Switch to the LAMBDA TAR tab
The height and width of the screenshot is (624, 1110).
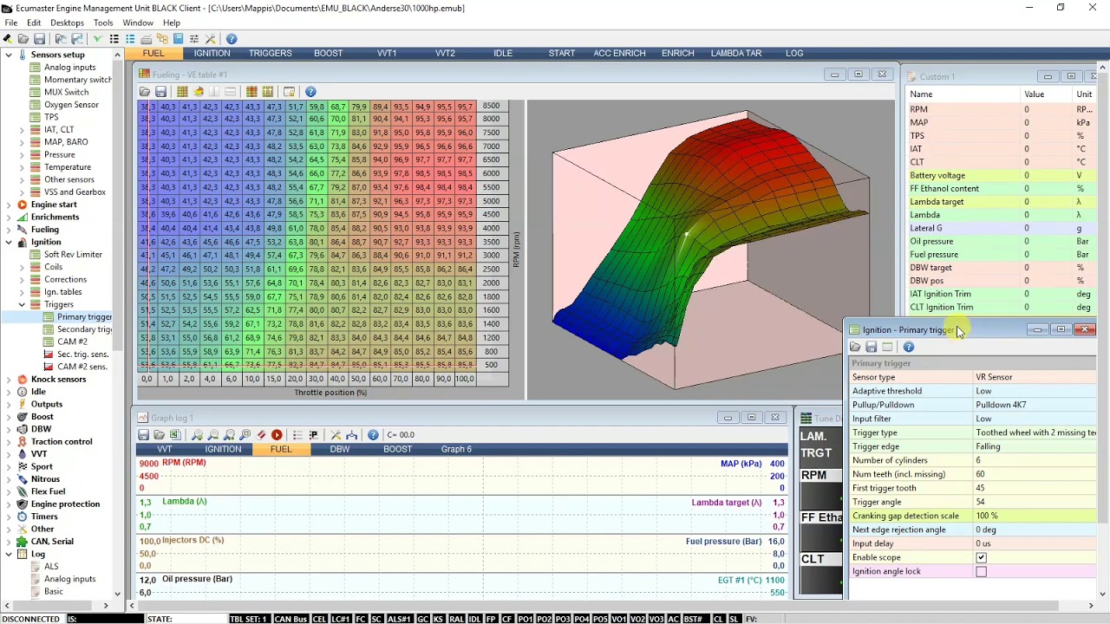tap(735, 53)
